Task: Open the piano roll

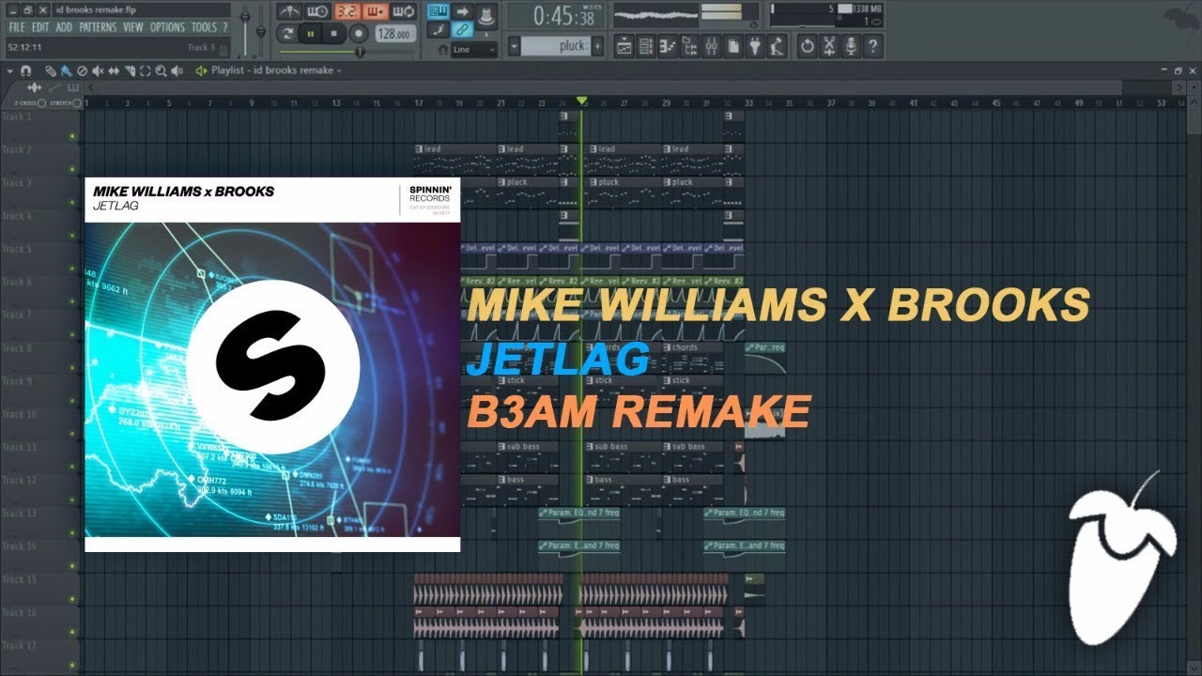Action: (668, 45)
